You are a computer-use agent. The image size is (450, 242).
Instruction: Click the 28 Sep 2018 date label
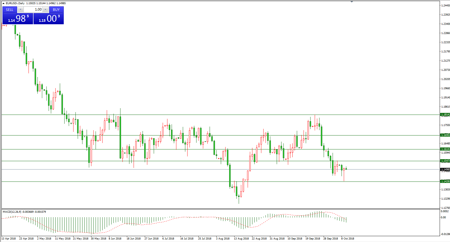331,239
